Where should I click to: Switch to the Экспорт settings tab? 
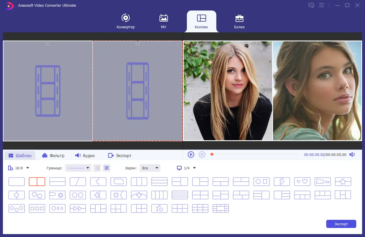120,156
